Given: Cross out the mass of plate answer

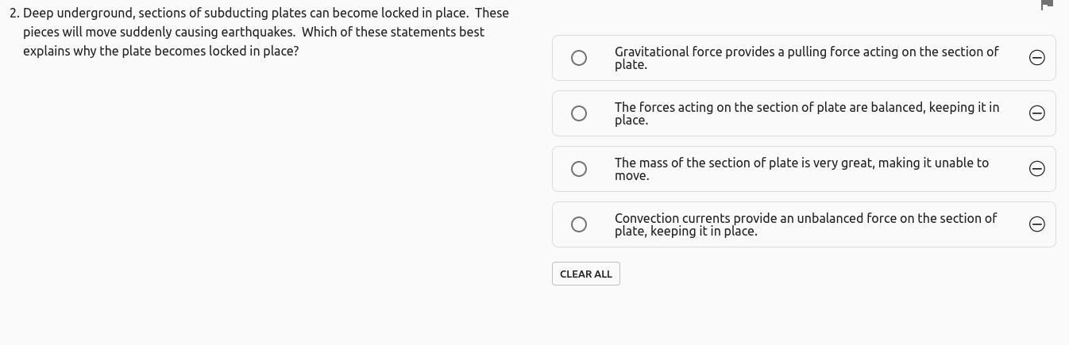Looking at the screenshot, I should point(1036,169).
